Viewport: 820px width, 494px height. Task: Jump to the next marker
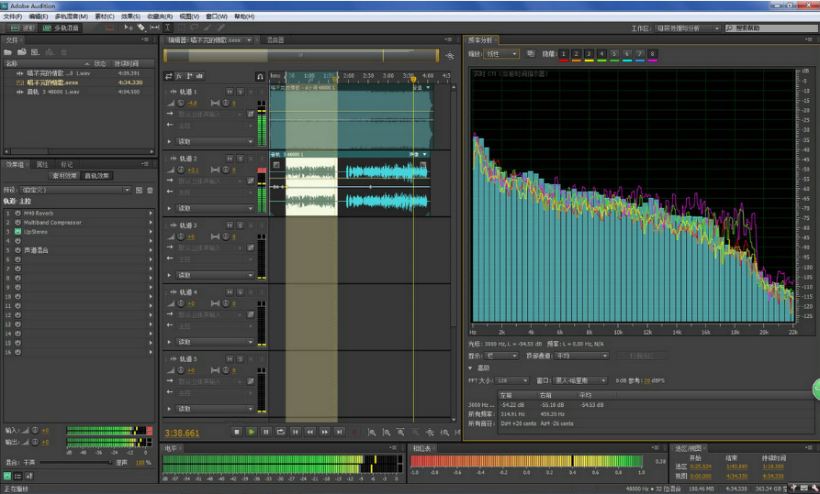(340, 432)
